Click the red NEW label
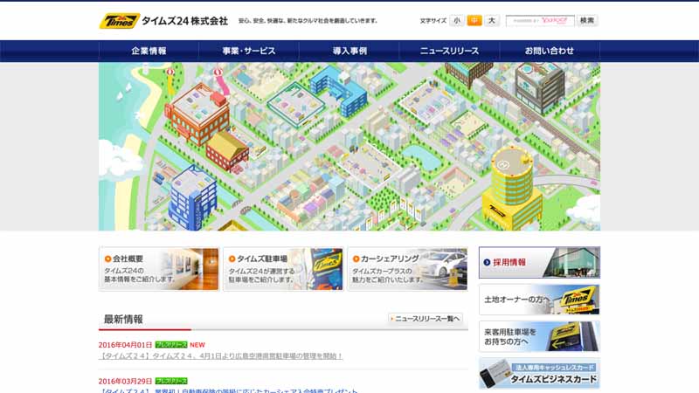This screenshot has height=393, width=699. click(197, 345)
